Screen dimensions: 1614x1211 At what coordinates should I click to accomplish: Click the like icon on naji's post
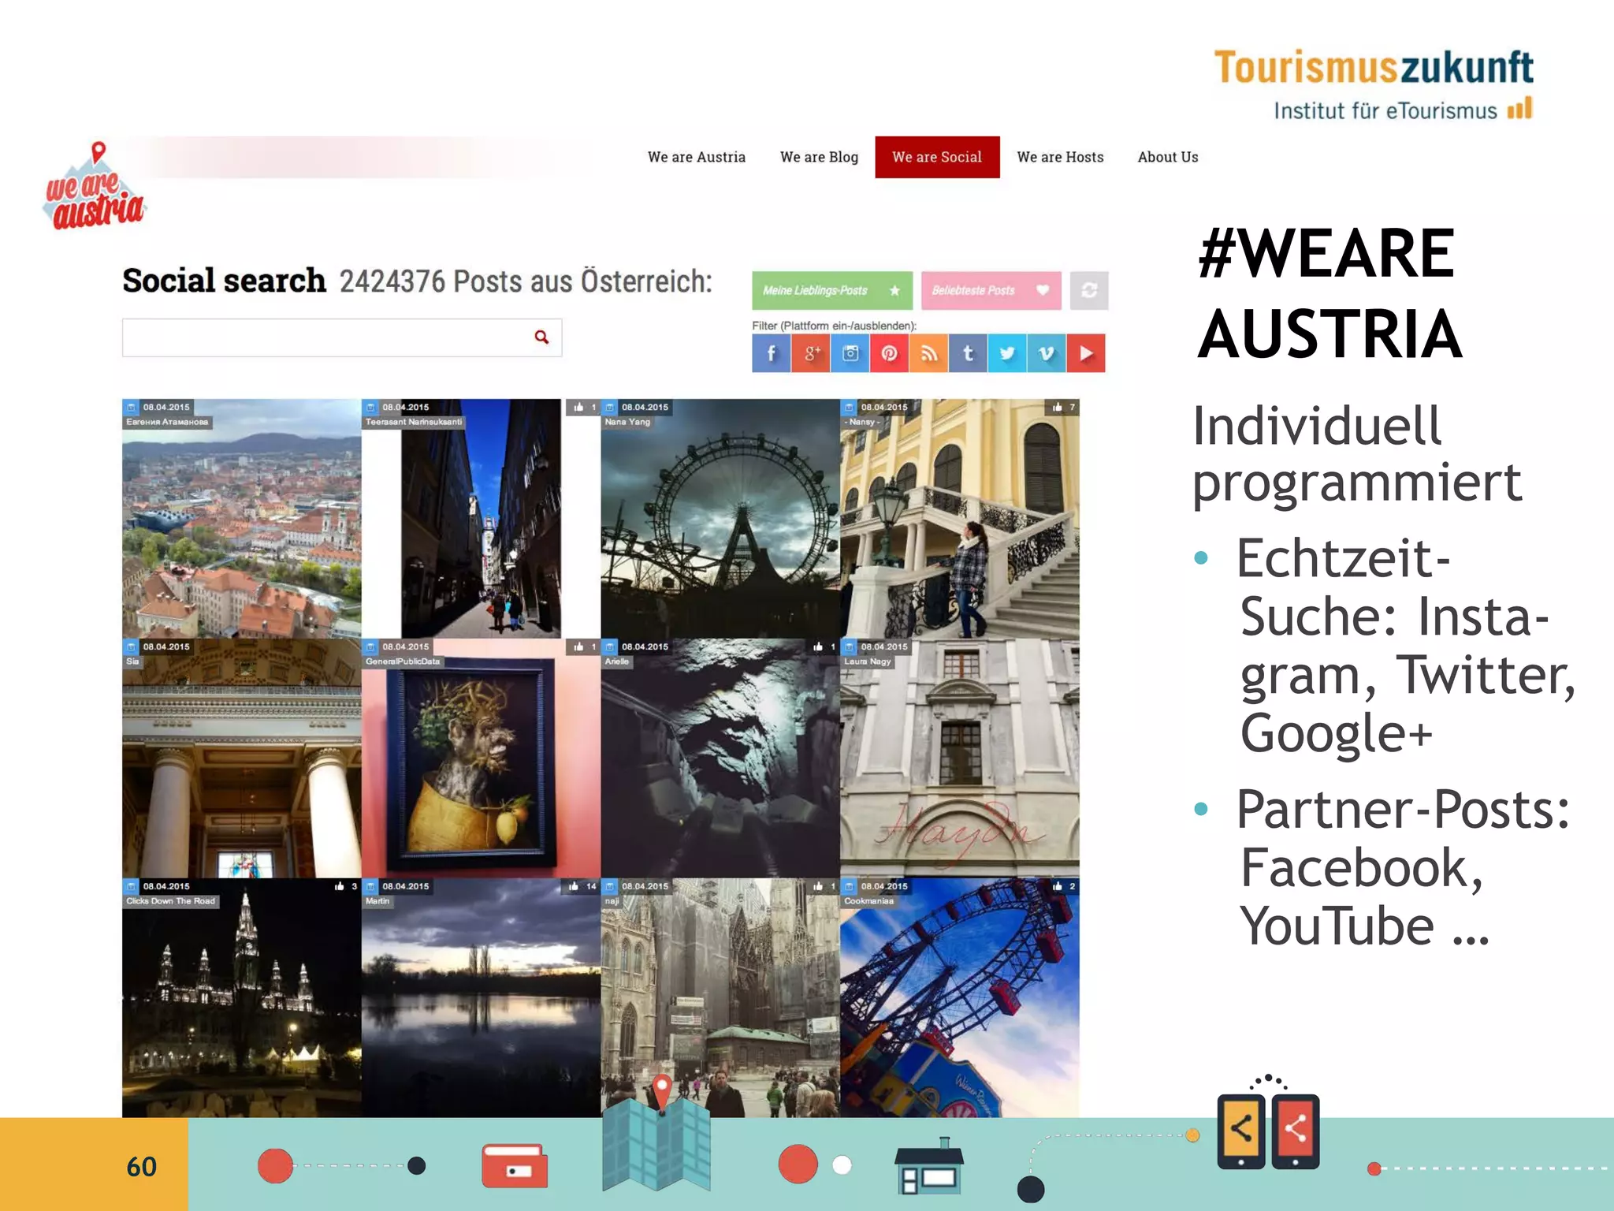point(819,886)
